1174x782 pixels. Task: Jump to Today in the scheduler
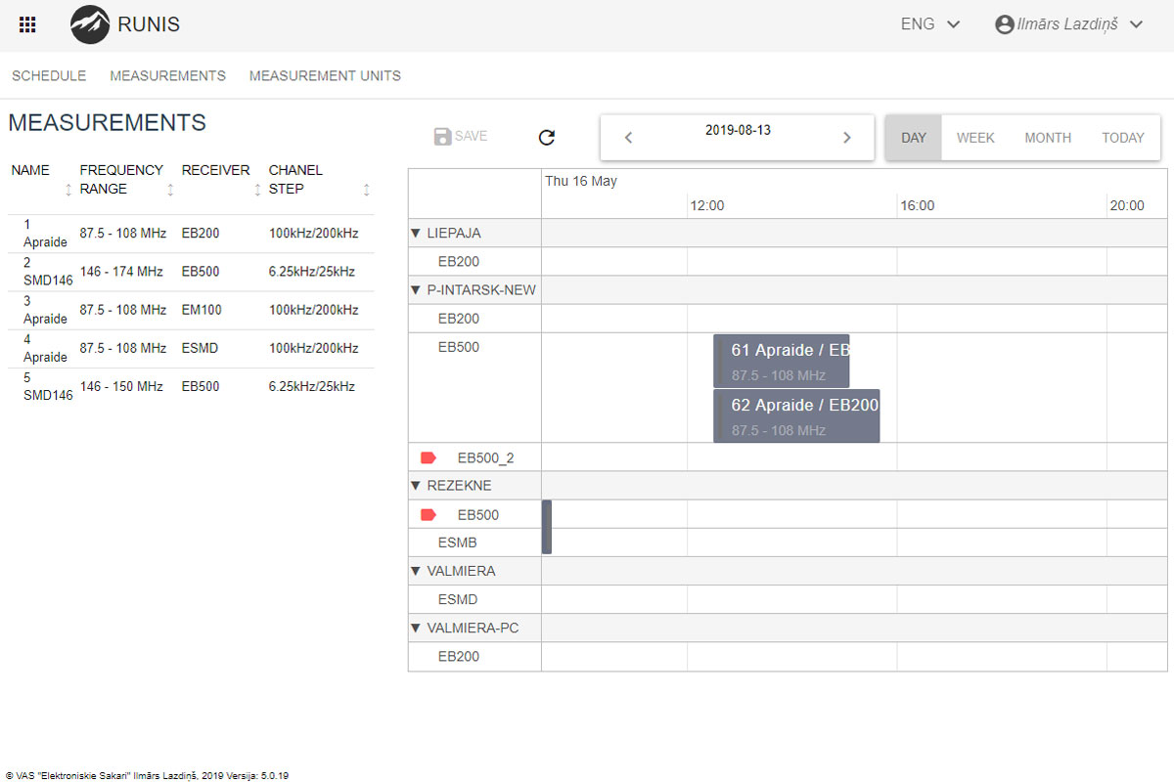coord(1122,138)
